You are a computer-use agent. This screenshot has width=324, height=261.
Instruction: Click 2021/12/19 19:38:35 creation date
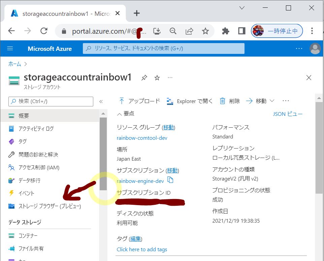click(236, 221)
